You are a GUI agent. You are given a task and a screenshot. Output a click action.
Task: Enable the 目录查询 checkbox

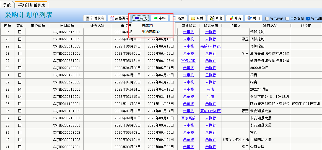tap(287, 19)
